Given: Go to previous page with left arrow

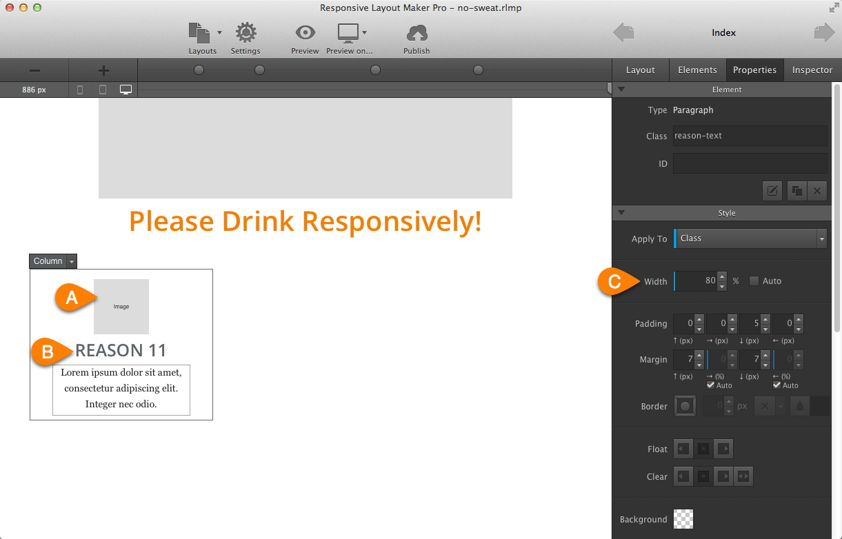Looking at the screenshot, I should 623,32.
